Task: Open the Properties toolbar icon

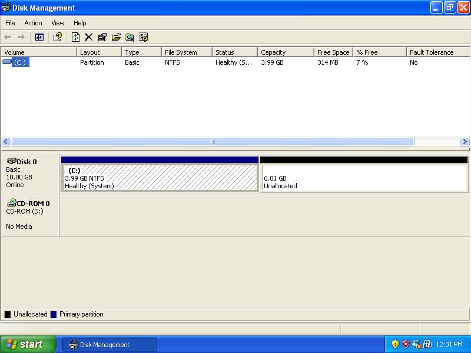Action: [x=102, y=37]
